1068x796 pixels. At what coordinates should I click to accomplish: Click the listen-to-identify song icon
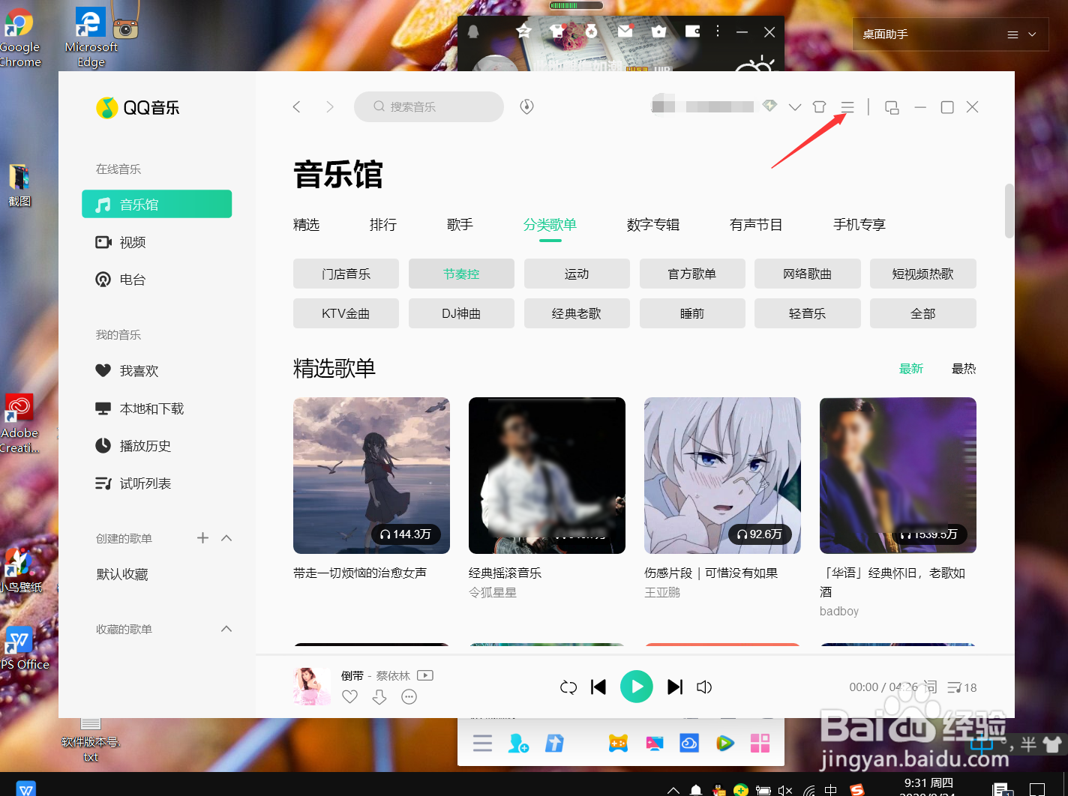[527, 106]
